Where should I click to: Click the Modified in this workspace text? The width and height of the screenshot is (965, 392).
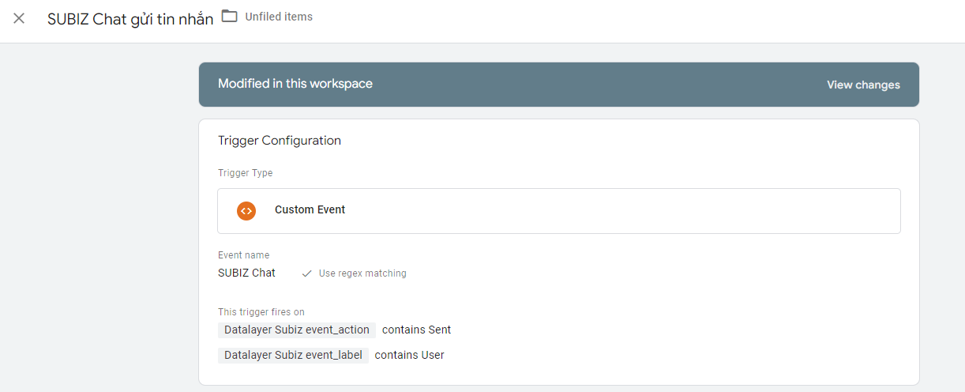[x=295, y=84]
